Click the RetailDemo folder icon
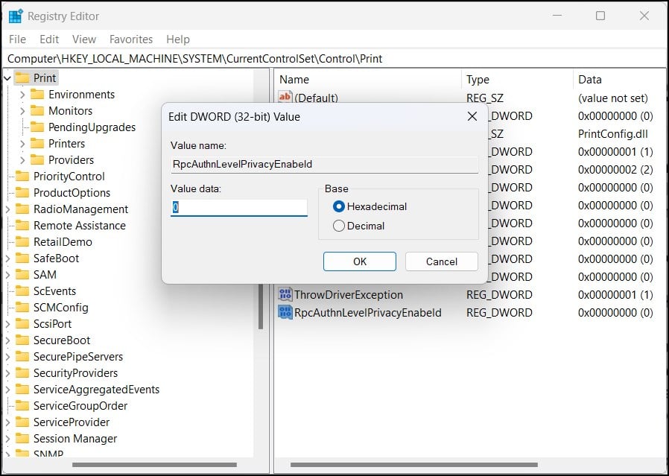 pyautogui.click(x=22, y=242)
